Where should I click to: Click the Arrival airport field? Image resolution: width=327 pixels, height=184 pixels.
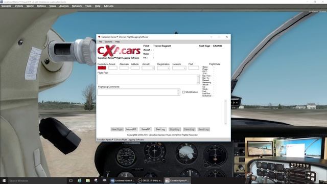coord(113,68)
